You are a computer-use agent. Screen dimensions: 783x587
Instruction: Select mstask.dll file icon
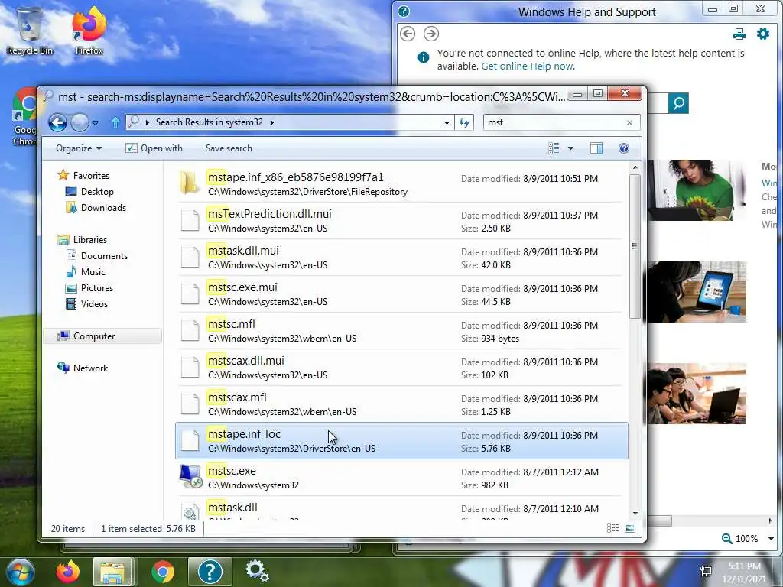click(x=190, y=511)
